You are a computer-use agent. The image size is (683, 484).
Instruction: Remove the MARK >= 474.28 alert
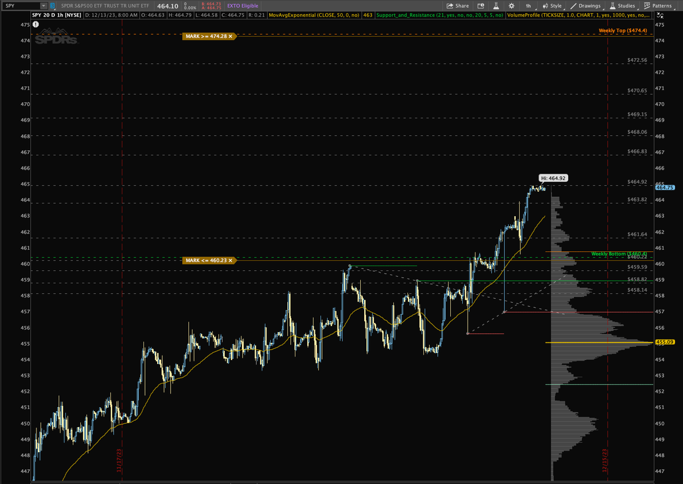click(x=232, y=36)
